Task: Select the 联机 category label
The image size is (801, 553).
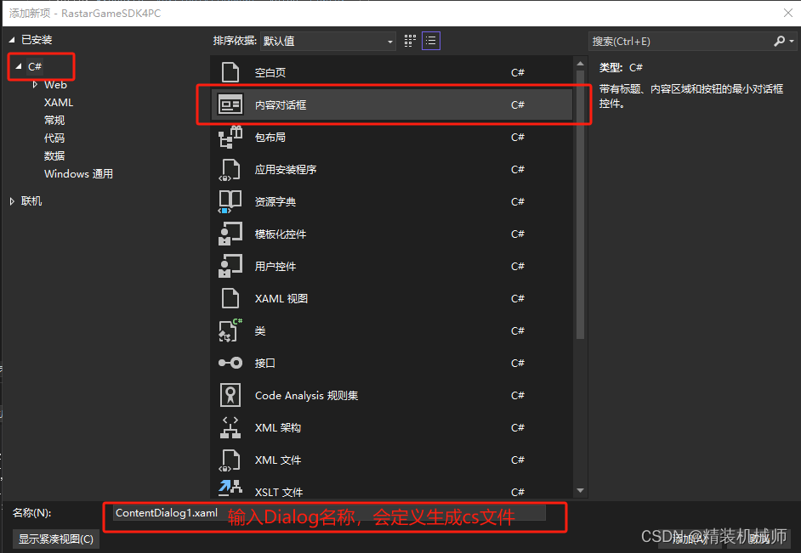Action: (x=31, y=201)
